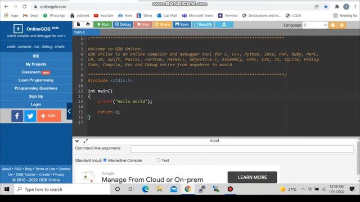The height and width of the screenshot is (202, 360).
Task: Reload the browser page
Action: coord(24,7)
